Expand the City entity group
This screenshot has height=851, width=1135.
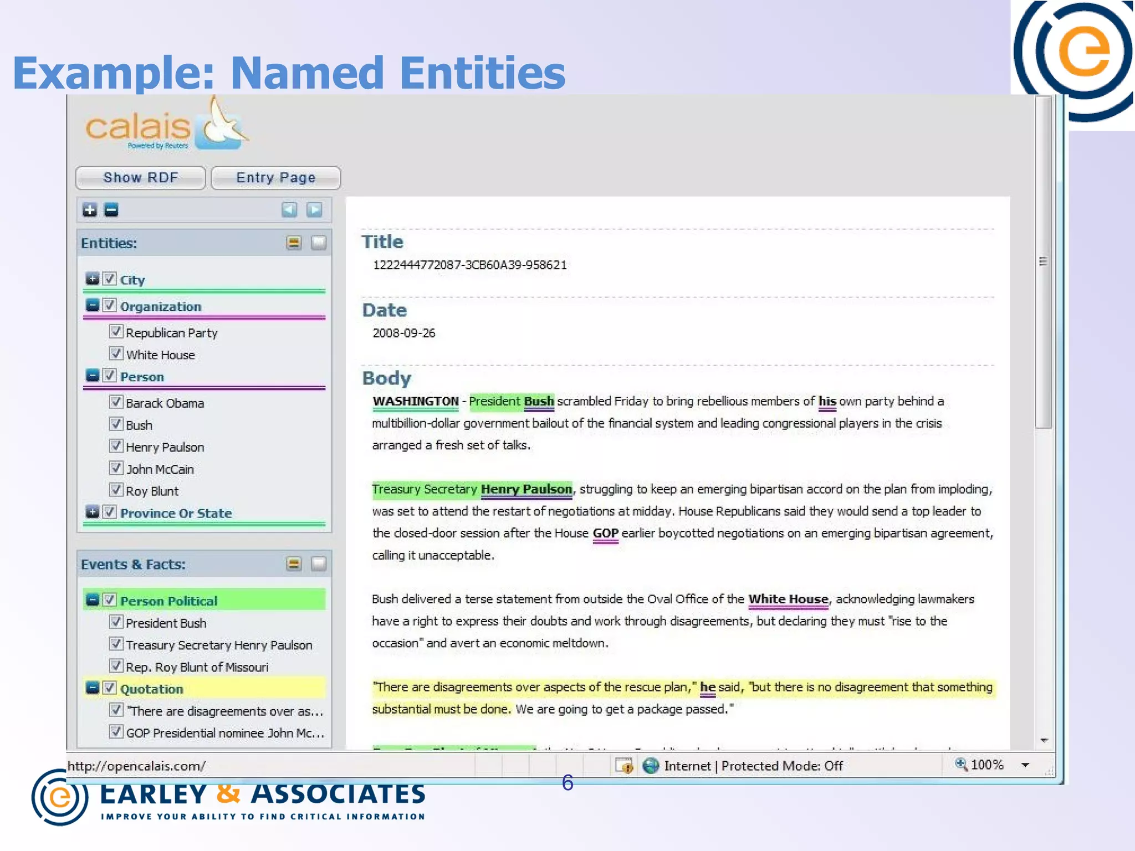[93, 278]
